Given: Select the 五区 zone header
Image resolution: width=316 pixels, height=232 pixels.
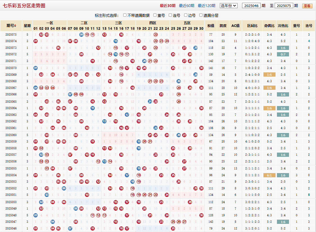Looking at the screenshot, I should point(187,23).
